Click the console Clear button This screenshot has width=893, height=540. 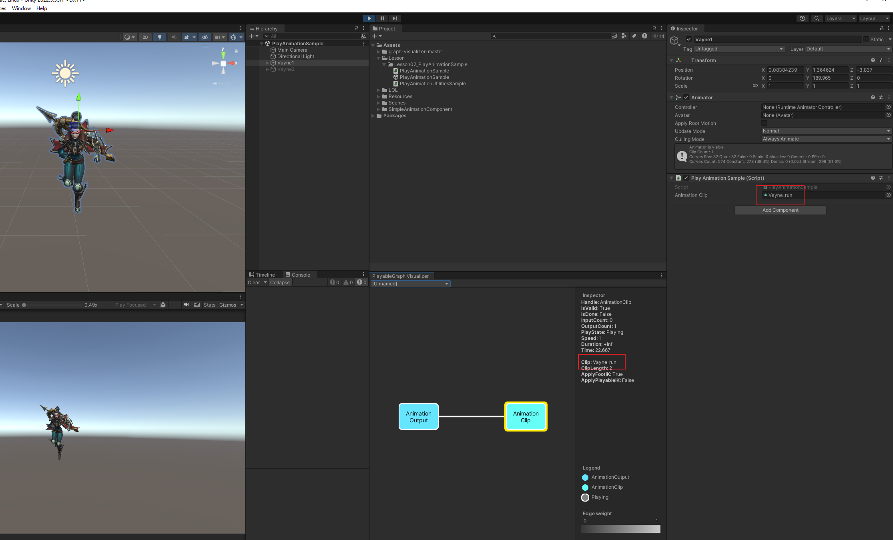(254, 283)
